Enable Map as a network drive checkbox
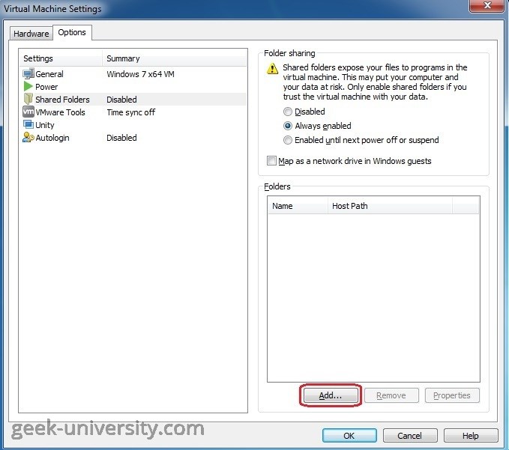The height and width of the screenshot is (450, 509). click(271, 161)
